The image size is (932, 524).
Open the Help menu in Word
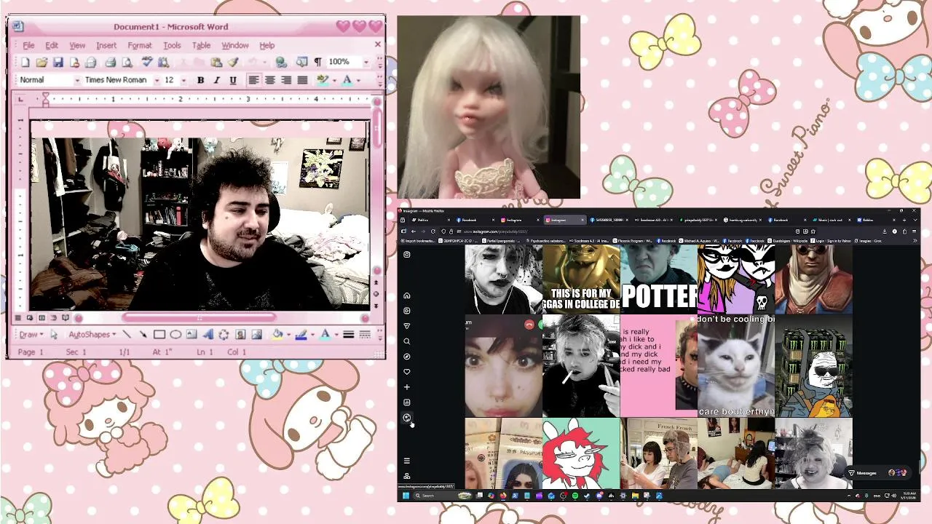pyautogui.click(x=267, y=45)
